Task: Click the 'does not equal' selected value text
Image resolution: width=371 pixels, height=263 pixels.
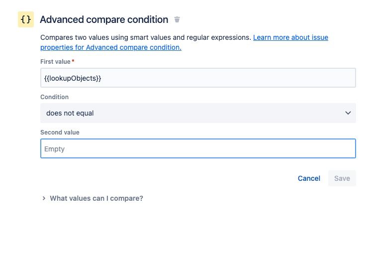Action: [x=70, y=113]
